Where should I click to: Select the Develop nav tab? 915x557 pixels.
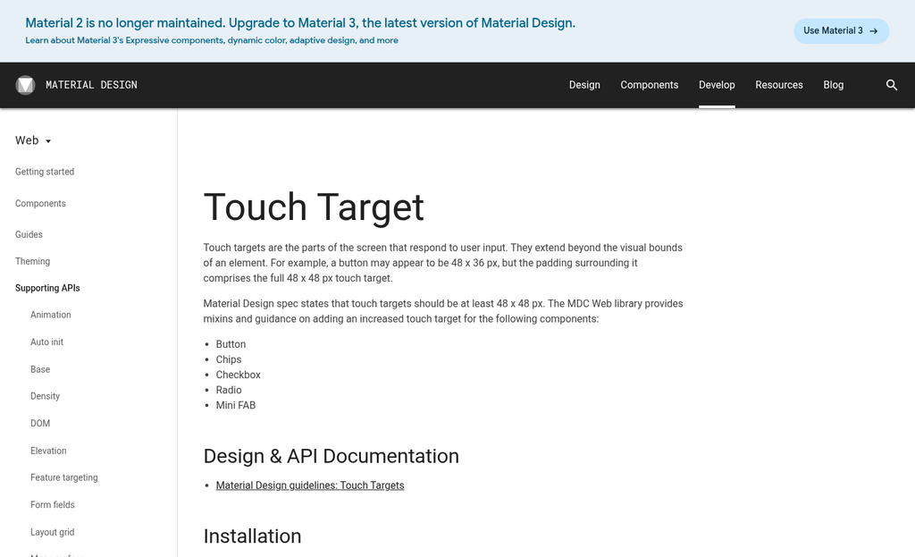(x=717, y=85)
